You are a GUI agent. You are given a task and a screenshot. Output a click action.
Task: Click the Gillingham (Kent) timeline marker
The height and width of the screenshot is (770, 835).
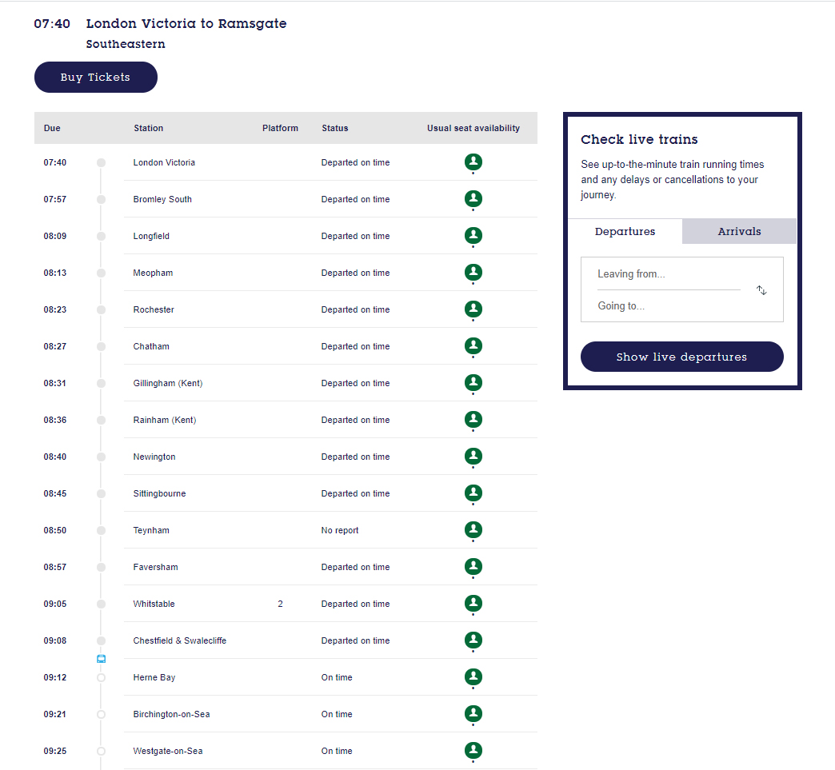click(101, 383)
